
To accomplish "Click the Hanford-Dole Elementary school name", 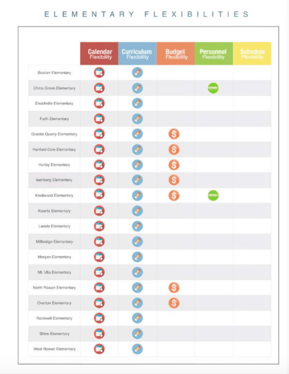I will (54, 149).
